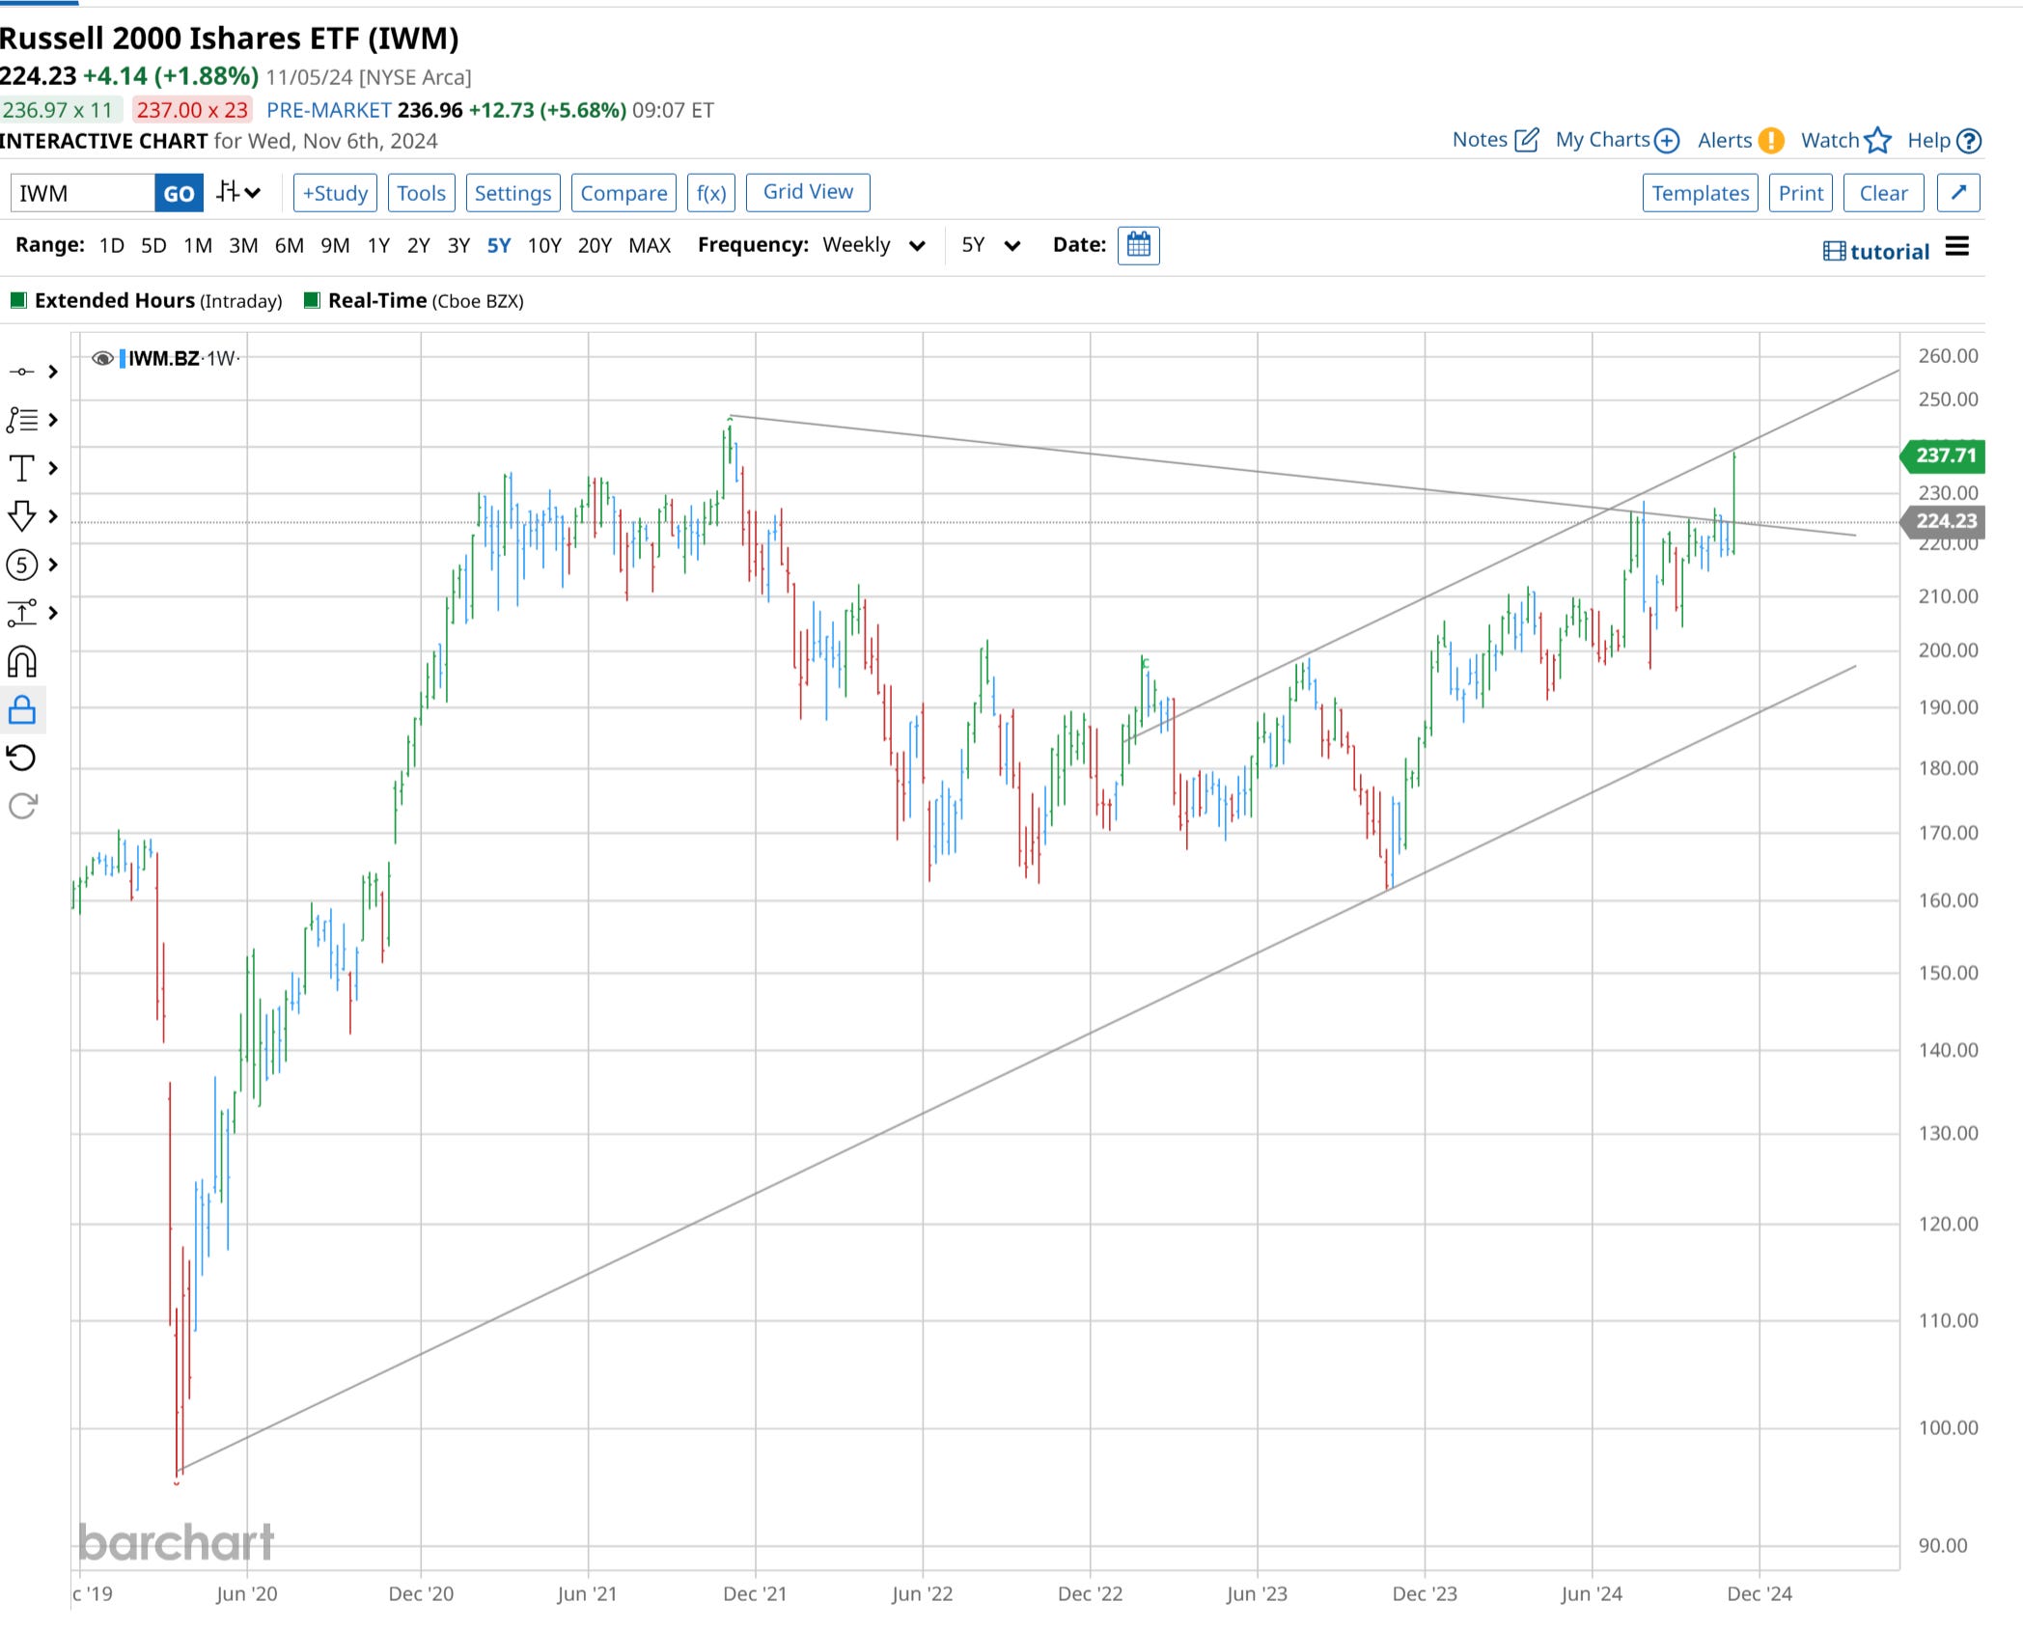The width and height of the screenshot is (2023, 1629).
Task: Click the +Study button
Action: [x=335, y=192]
